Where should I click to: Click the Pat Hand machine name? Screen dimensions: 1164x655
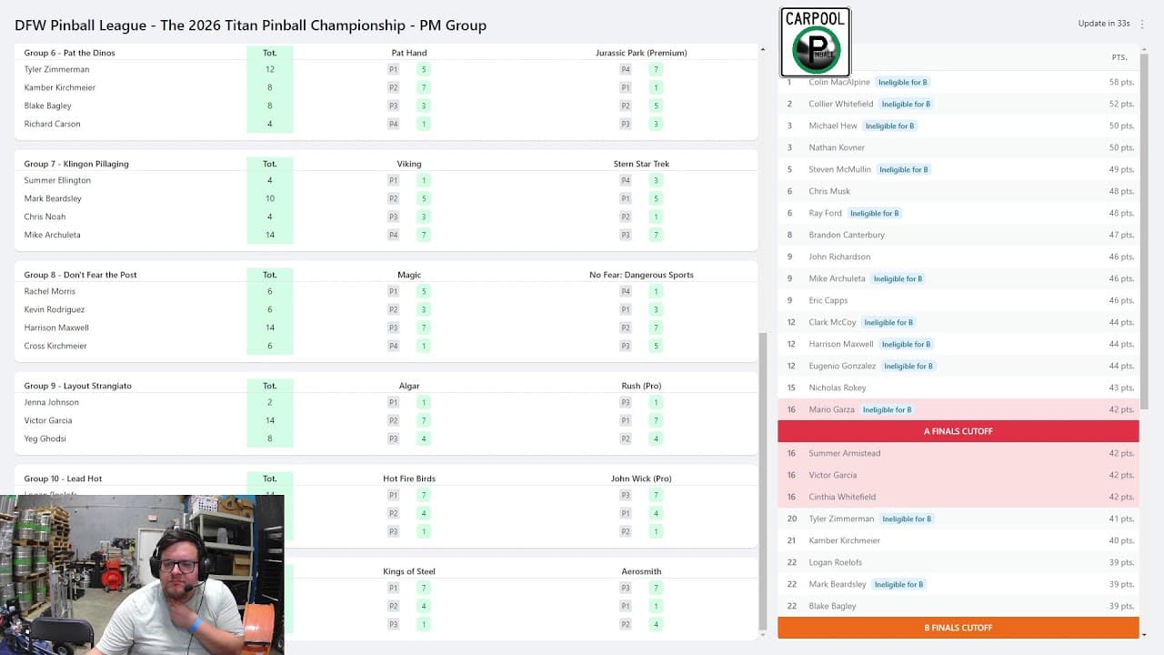click(x=409, y=53)
